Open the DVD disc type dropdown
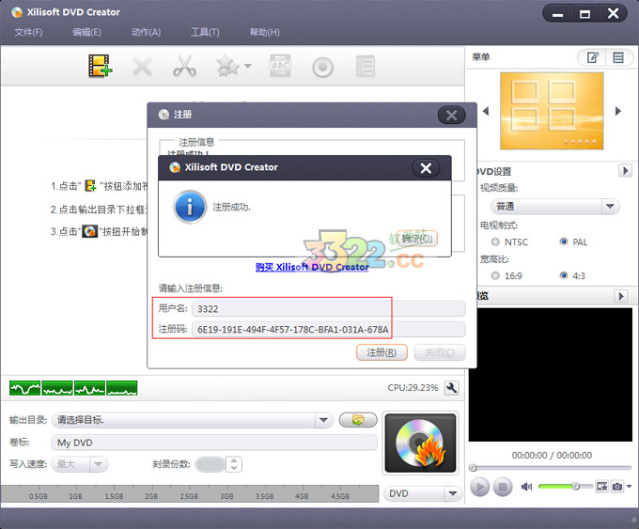Viewport: 639px width, 529px height. (x=423, y=493)
